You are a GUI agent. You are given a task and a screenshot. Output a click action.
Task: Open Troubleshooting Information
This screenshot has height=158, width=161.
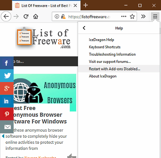pos(119,54)
